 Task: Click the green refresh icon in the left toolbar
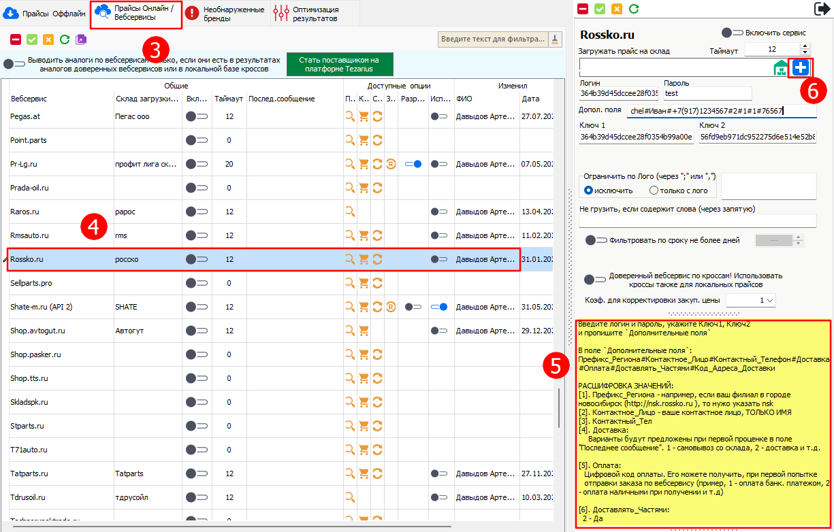click(65, 39)
